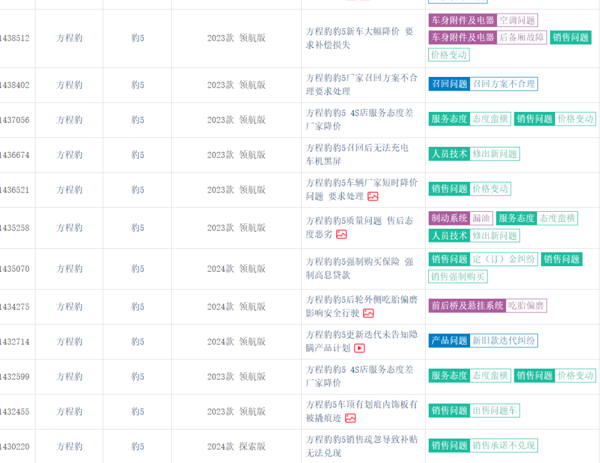Click 态度蛮横 tag in row 1432599
The height and width of the screenshot is (463, 600).
490,376
